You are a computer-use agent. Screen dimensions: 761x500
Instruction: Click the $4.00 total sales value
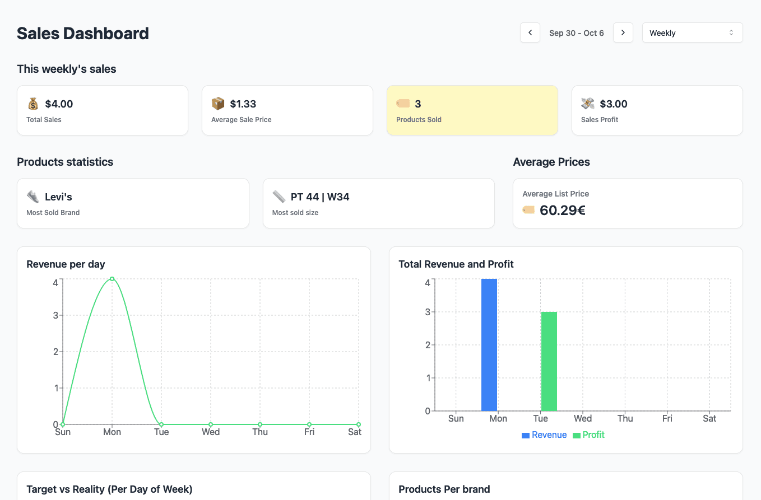59,104
